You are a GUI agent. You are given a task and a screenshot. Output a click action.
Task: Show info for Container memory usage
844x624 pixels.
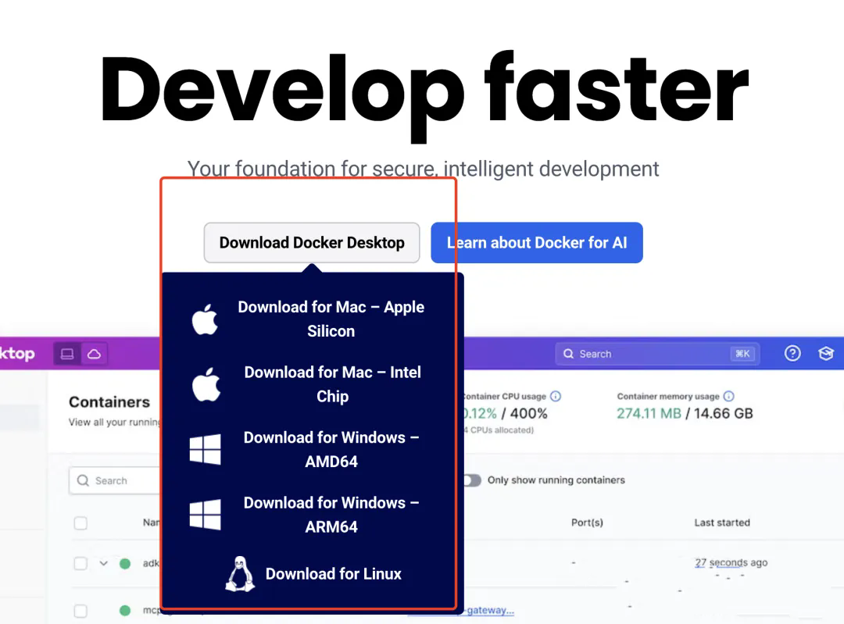pos(729,397)
